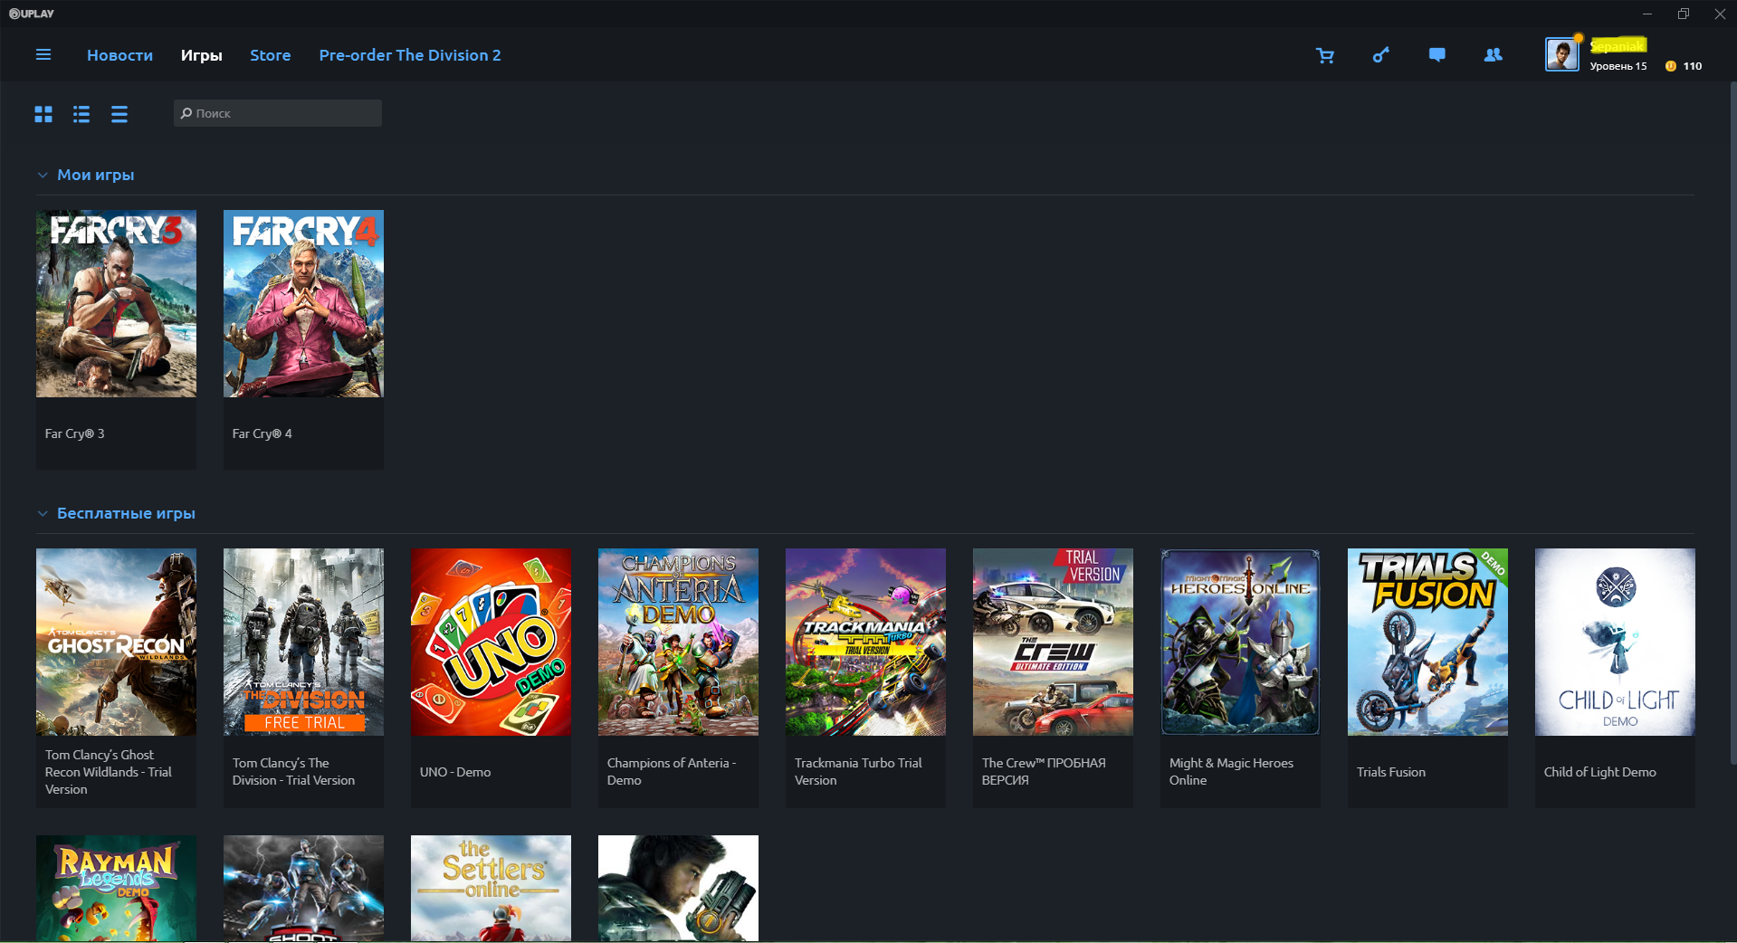This screenshot has width=1737, height=943.
Task: Open the Store tab
Action: [x=270, y=55]
